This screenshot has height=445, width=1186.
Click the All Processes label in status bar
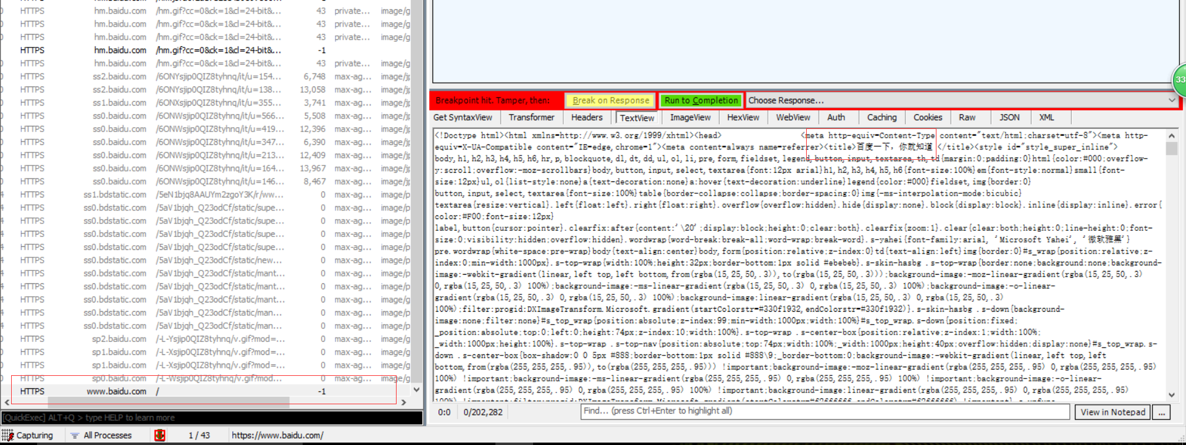coord(107,435)
